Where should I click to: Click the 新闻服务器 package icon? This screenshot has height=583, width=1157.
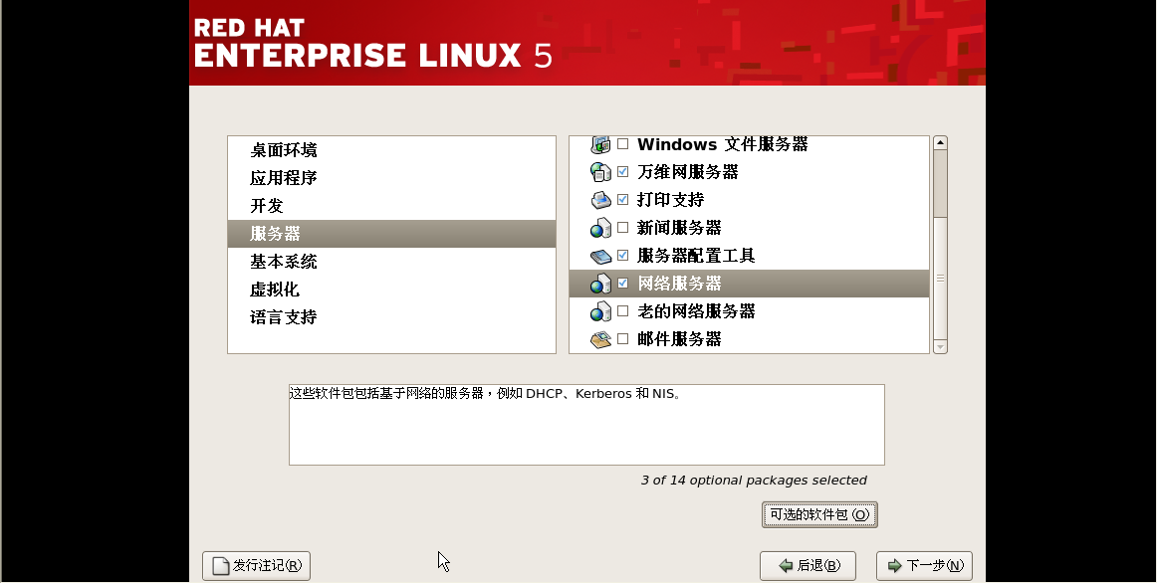click(600, 228)
